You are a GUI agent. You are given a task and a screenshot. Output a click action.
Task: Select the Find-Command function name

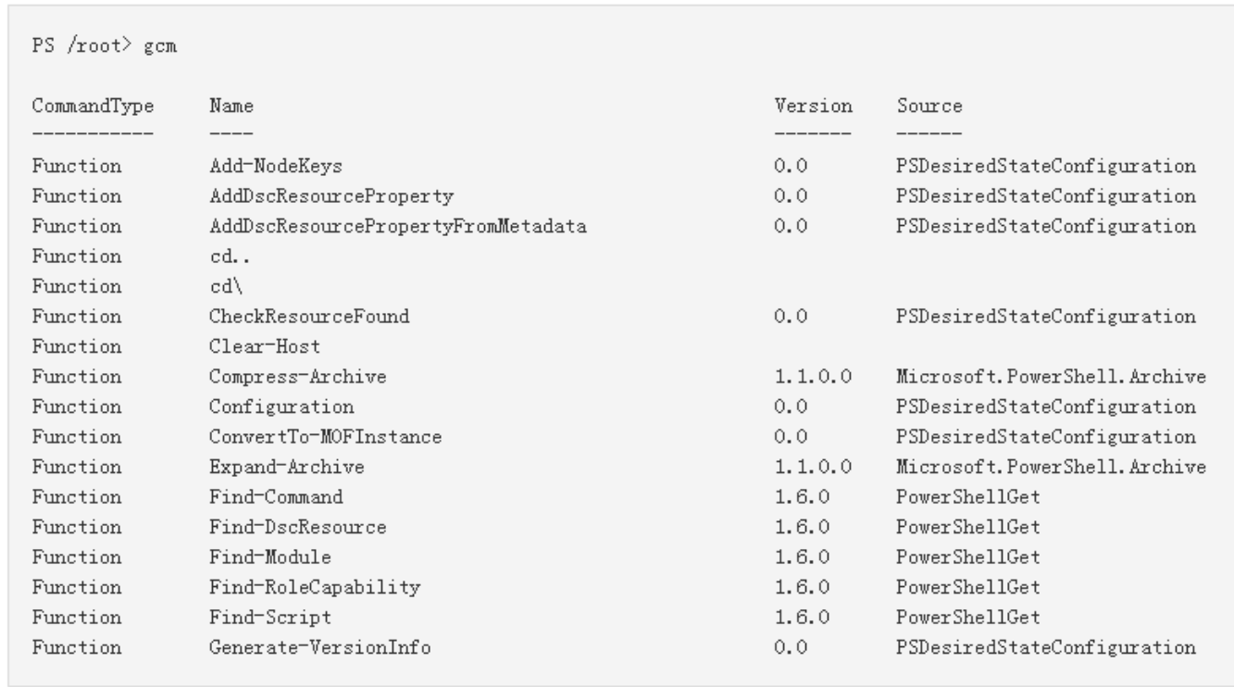tap(276, 496)
